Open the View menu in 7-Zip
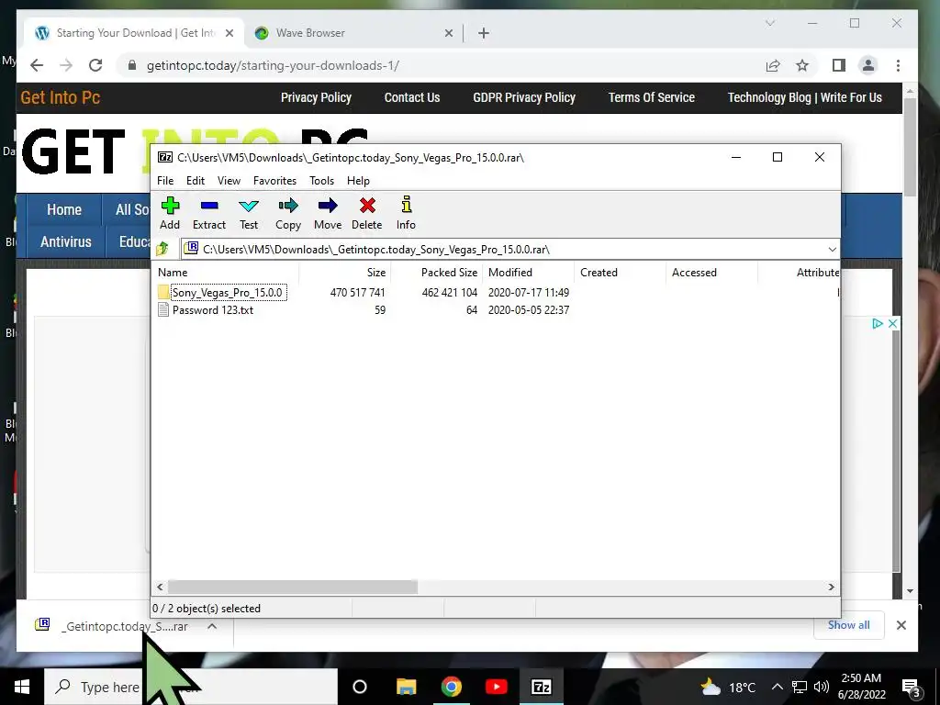The height and width of the screenshot is (705, 940). 229,181
